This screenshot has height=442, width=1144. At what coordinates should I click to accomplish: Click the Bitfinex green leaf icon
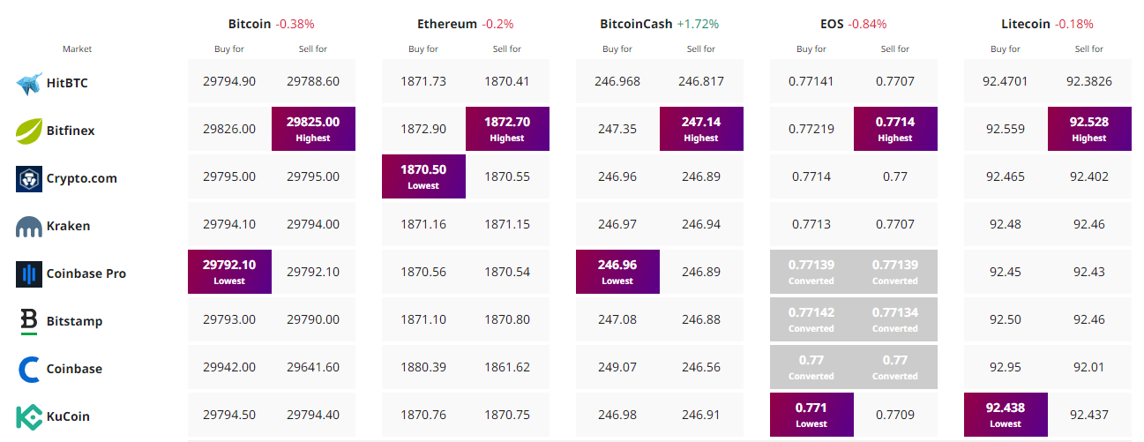(29, 131)
